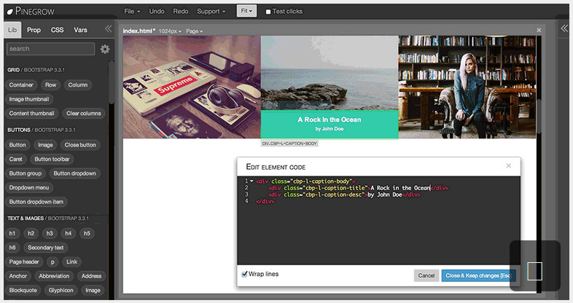Image resolution: width=573 pixels, height=303 pixels.
Task: Click the Pinegrow logo
Action: coord(31,12)
